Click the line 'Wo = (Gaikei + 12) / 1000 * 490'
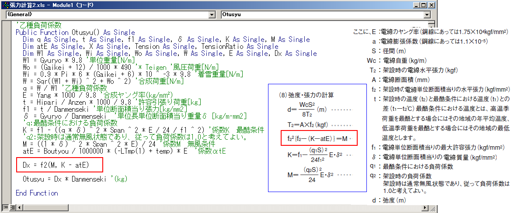The width and height of the screenshot is (512, 213). click(121, 68)
